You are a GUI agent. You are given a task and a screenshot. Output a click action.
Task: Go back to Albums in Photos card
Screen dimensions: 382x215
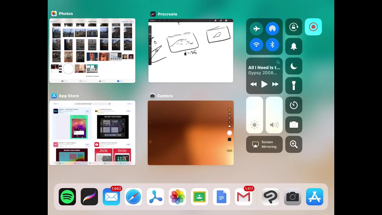[53, 22]
